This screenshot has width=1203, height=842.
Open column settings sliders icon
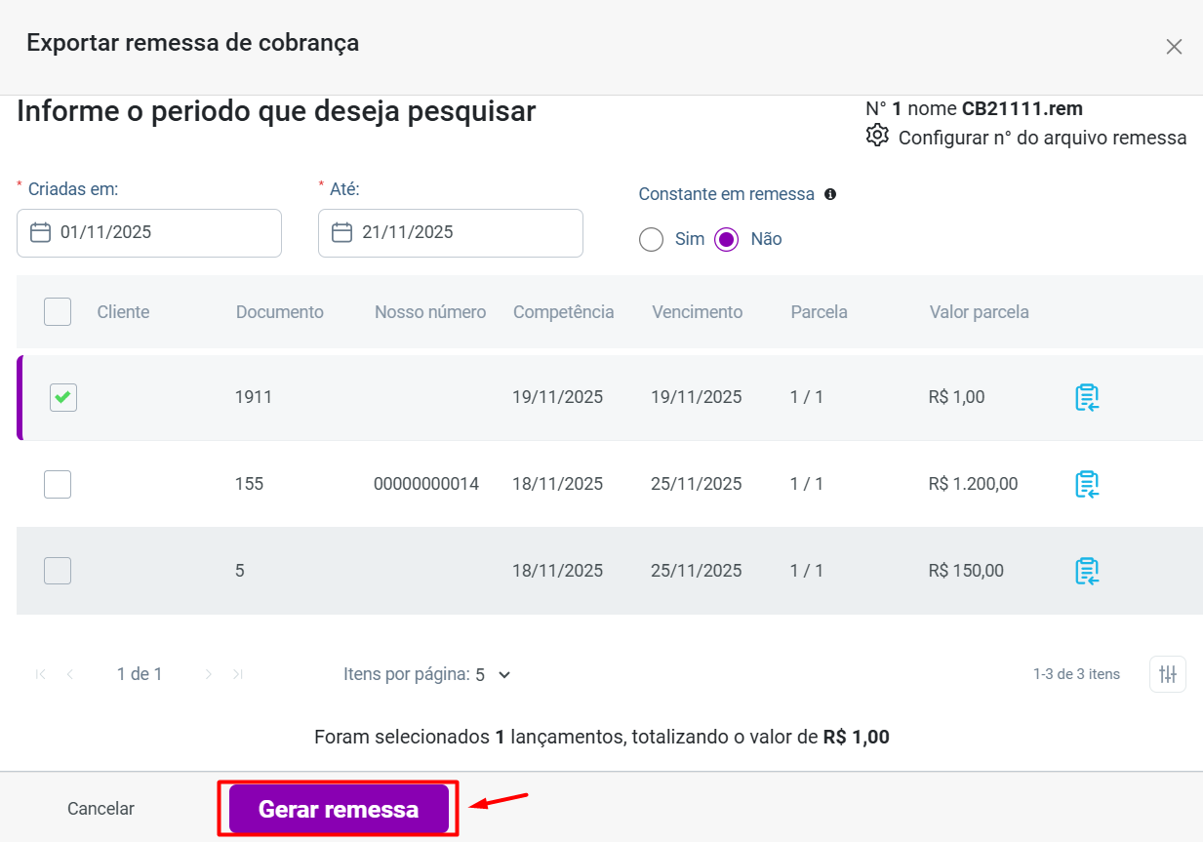coord(1168,674)
